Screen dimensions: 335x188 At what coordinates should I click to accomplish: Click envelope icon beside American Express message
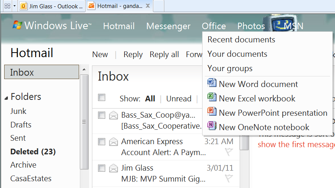click(113, 142)
